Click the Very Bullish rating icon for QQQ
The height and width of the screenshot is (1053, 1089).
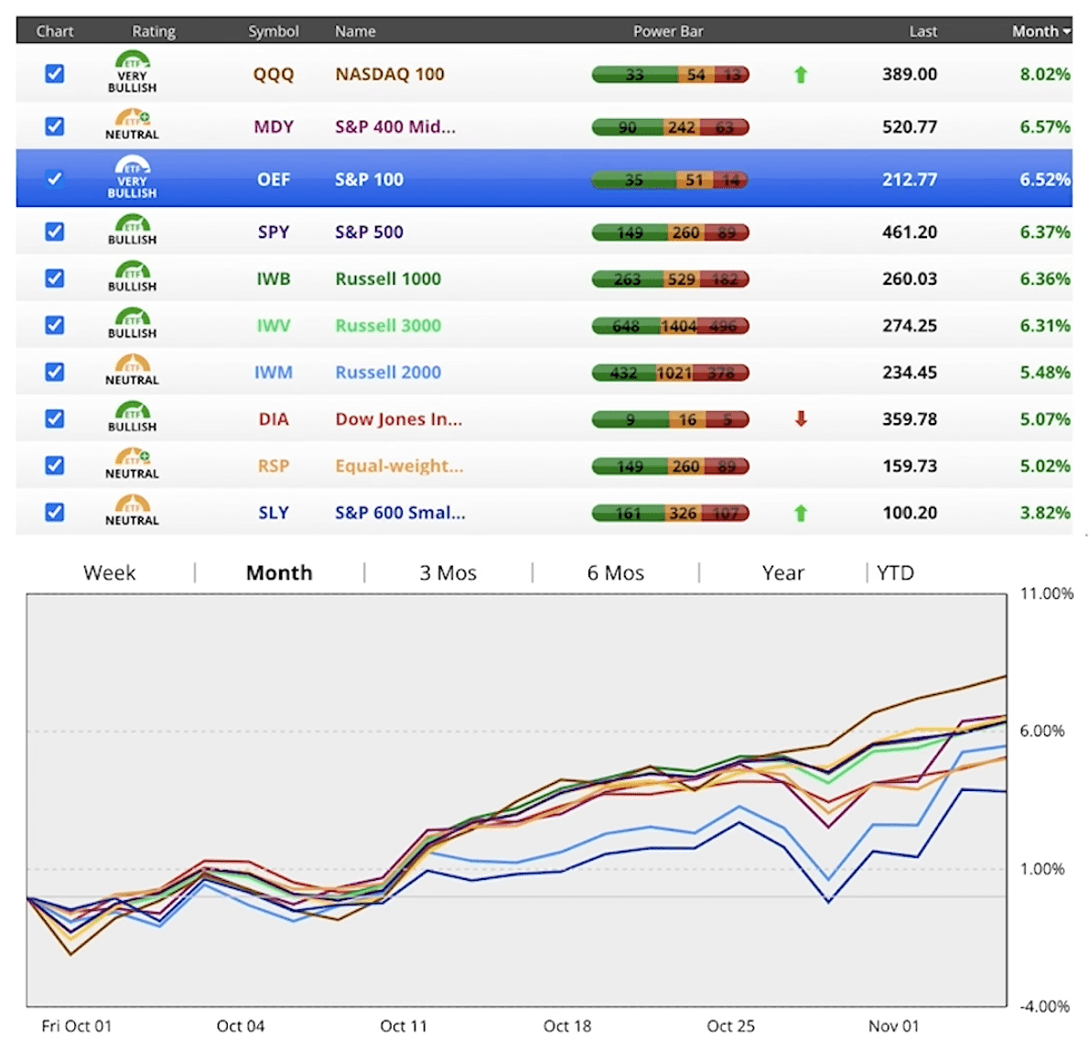pyautogui.click(x=132, y=71)
